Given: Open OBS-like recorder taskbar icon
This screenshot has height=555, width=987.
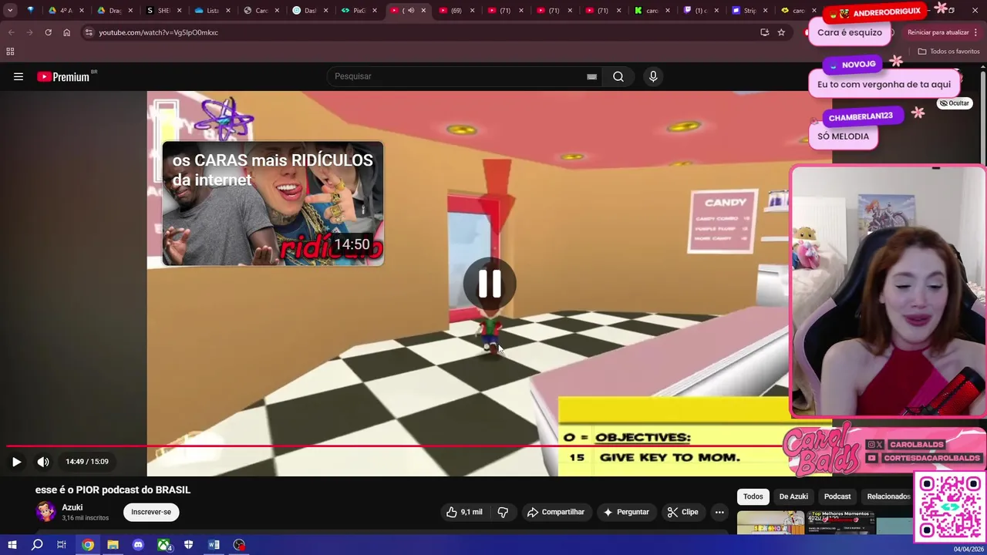Looking at the screenshot, I should point(239,545).
